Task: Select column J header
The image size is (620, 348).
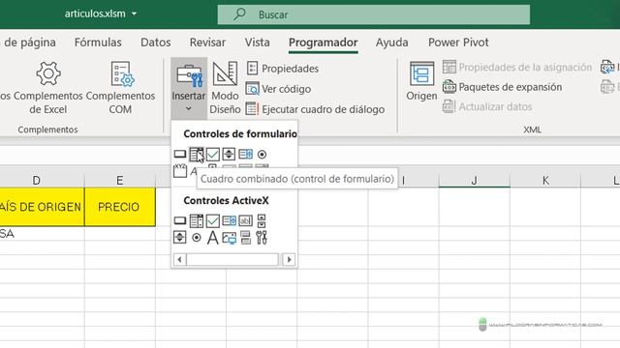Action: 474,181
